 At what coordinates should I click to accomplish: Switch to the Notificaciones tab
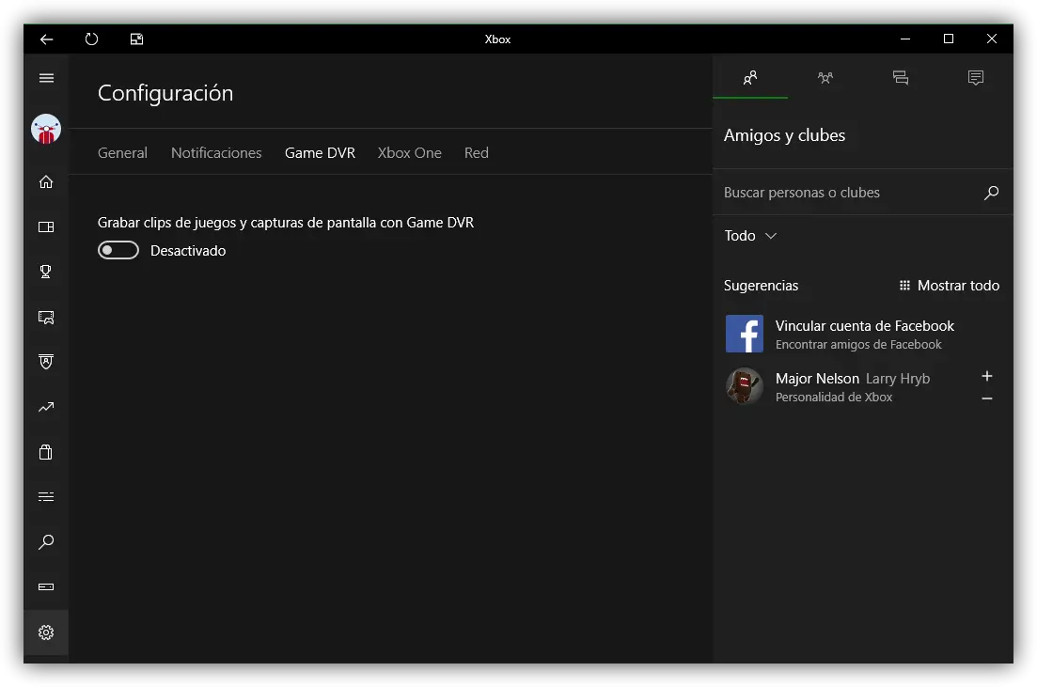point(216,153)
